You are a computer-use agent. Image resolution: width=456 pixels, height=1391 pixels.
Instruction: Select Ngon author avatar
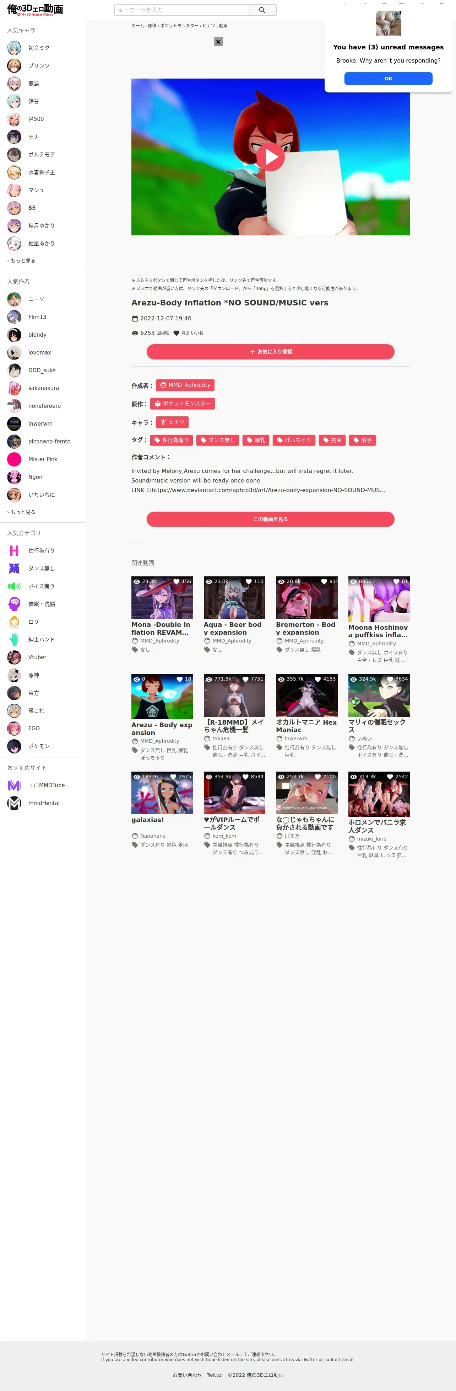pos(14,477)
